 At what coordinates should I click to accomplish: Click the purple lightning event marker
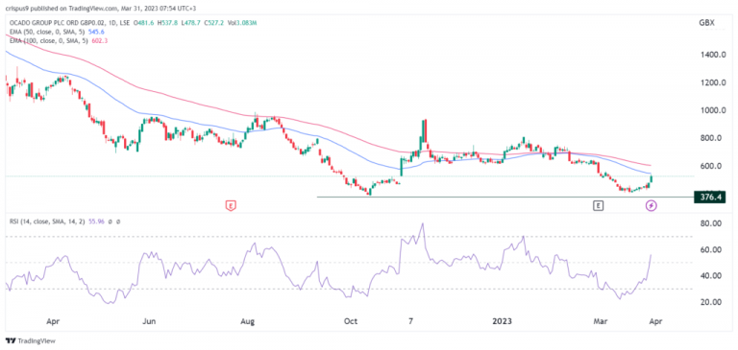click(x=652, y=205)
